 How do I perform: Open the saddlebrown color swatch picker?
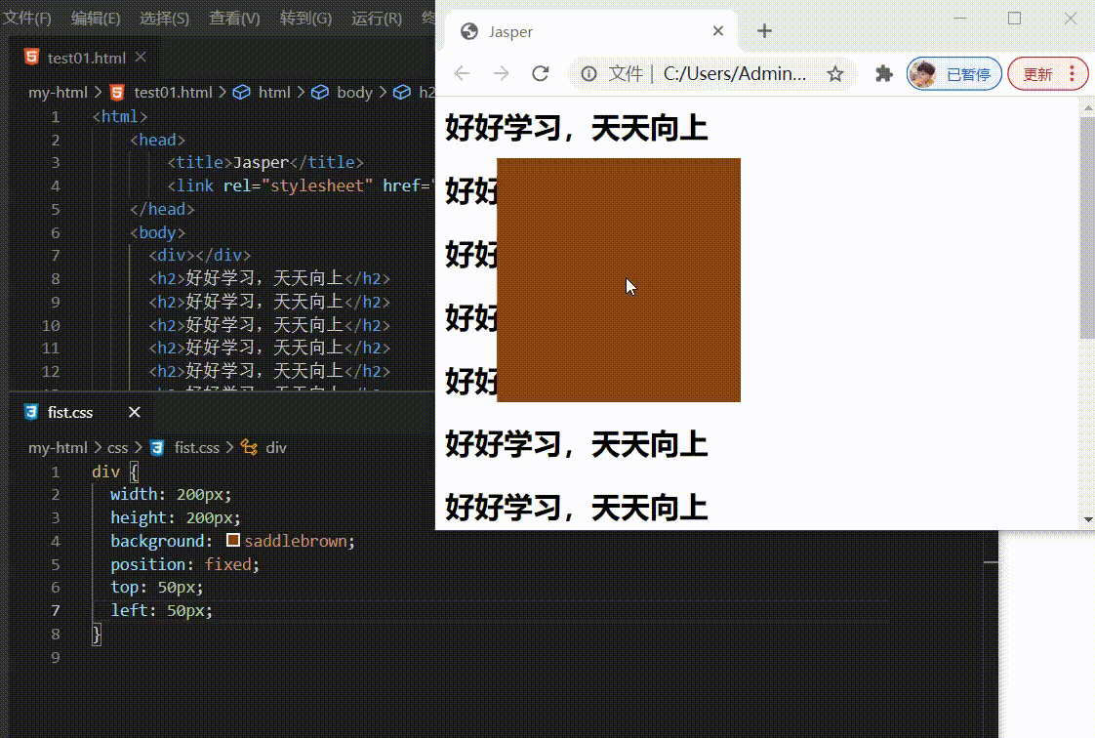point(233,541)
